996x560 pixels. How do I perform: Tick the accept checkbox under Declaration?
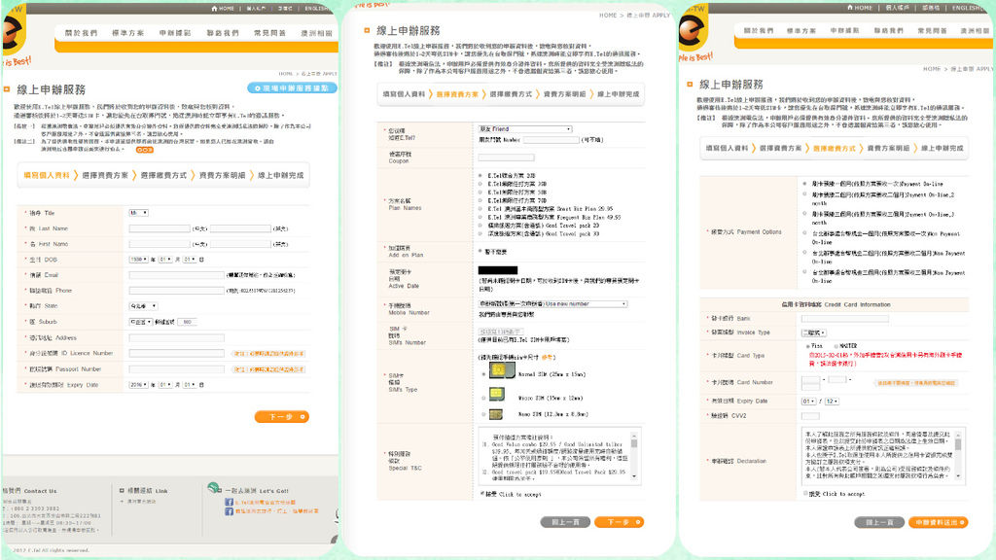[x=805, y=493]
